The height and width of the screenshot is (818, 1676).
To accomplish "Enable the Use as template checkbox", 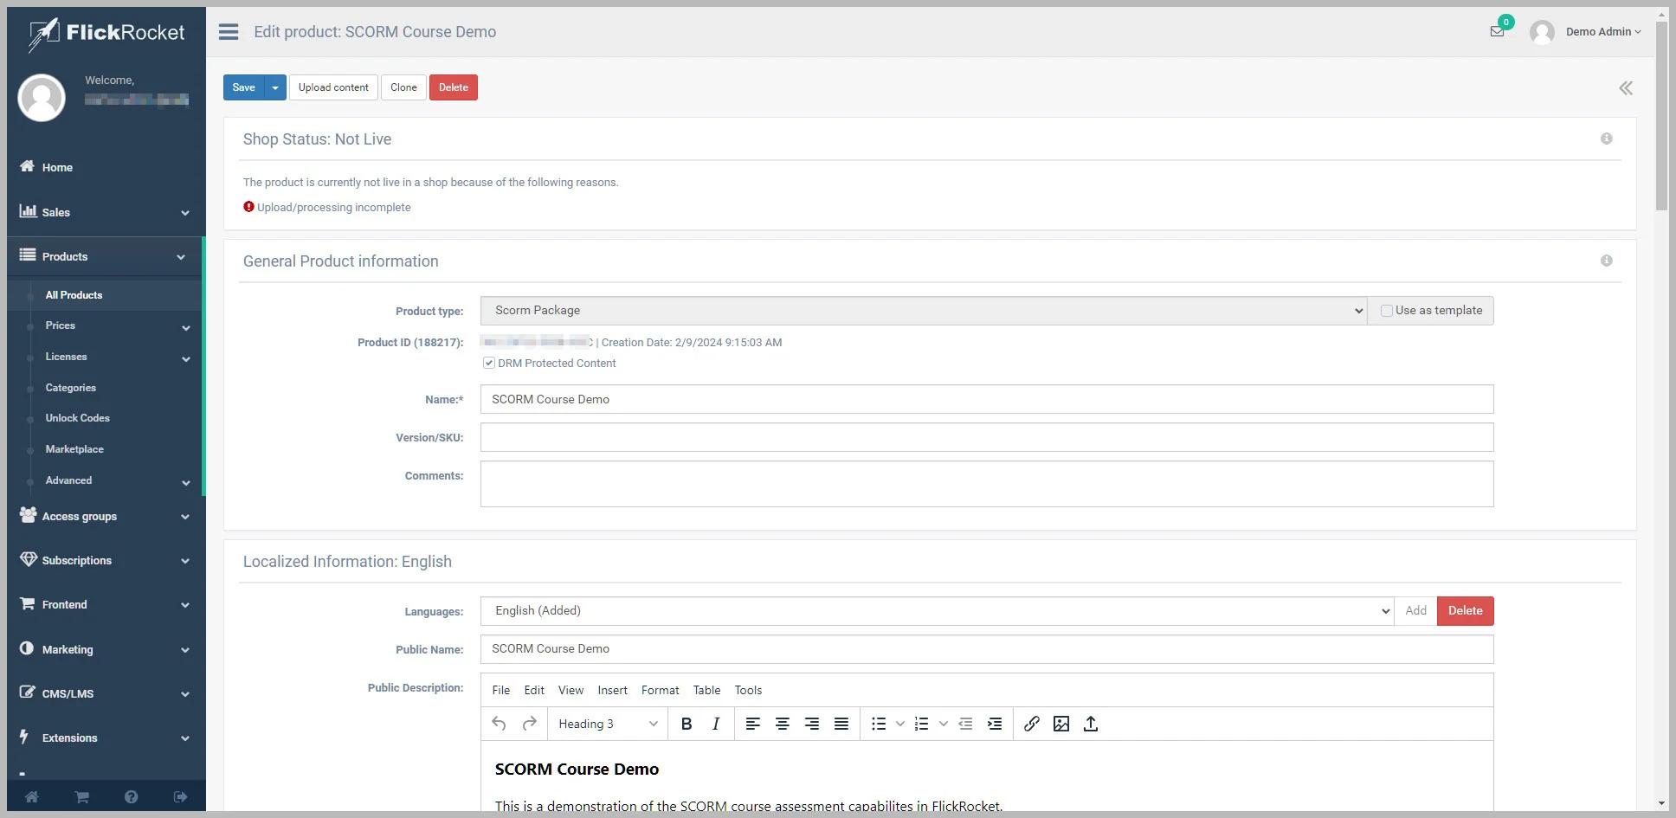I will (x=1387, y=311).
